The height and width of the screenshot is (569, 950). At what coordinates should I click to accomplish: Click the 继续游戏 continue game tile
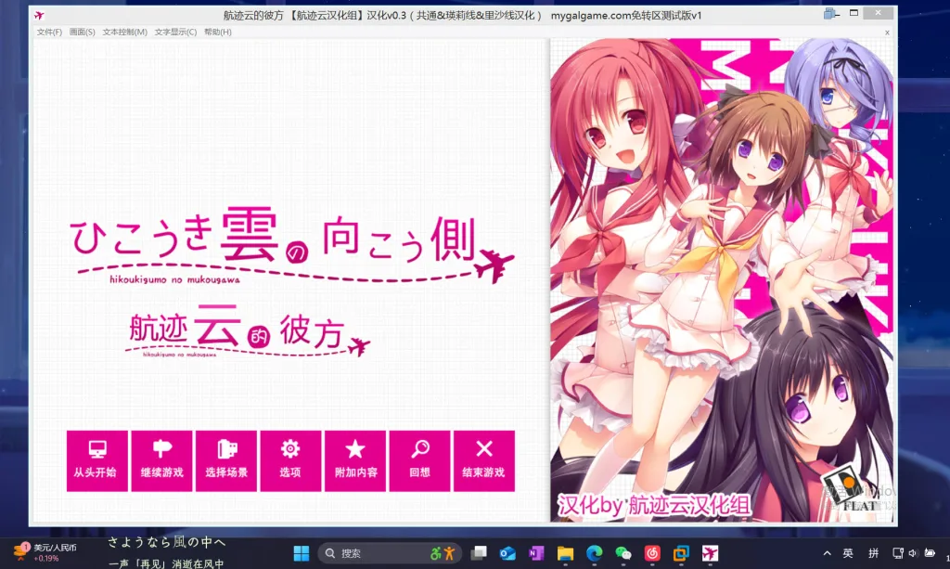pyautogui.click(x=161, y=460)
